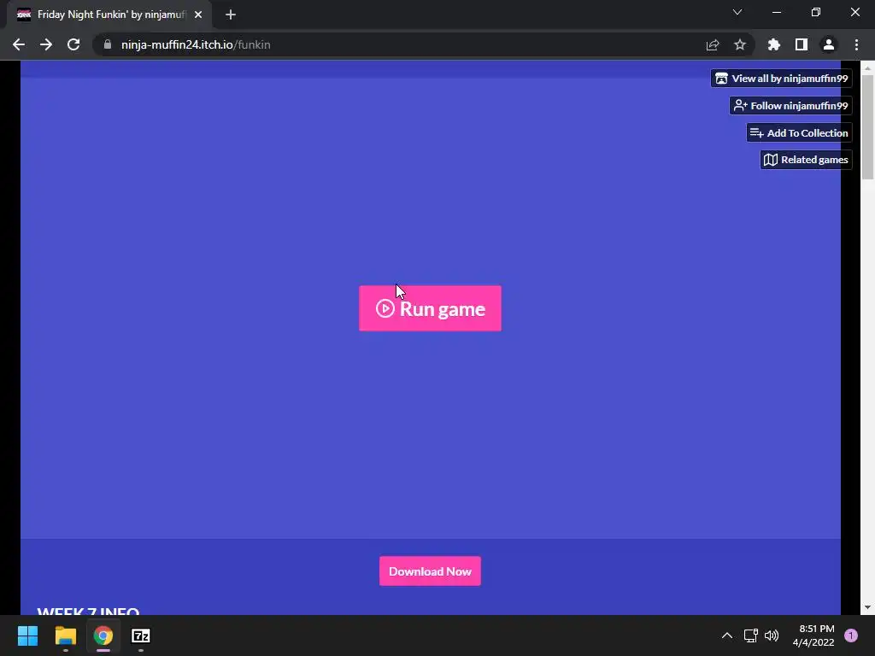Click the scrollbar down arrow
The image size is (875, 656).
pyautogui.click(x=867, y=607)
